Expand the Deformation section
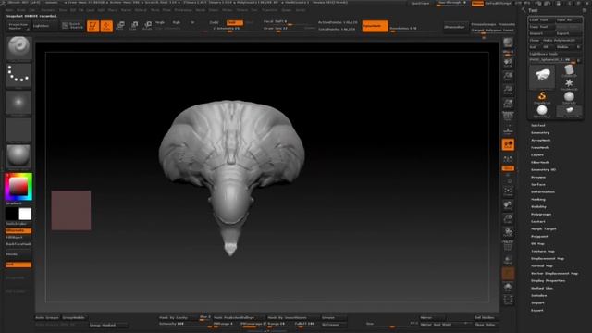Screen dimensions: 592x333 point(543,192)
